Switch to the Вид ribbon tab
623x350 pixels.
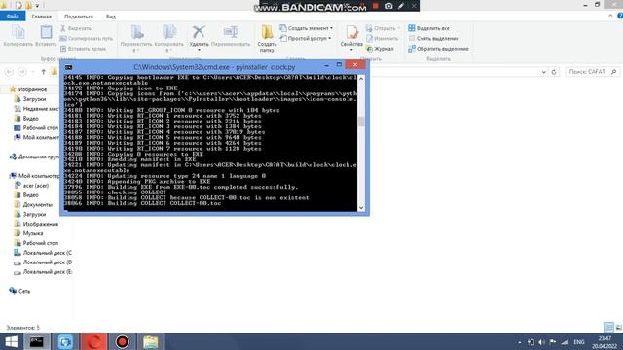click(x=111, y=17)
